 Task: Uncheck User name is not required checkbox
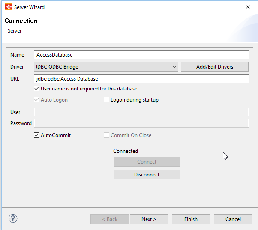click(x=37, y=89)
